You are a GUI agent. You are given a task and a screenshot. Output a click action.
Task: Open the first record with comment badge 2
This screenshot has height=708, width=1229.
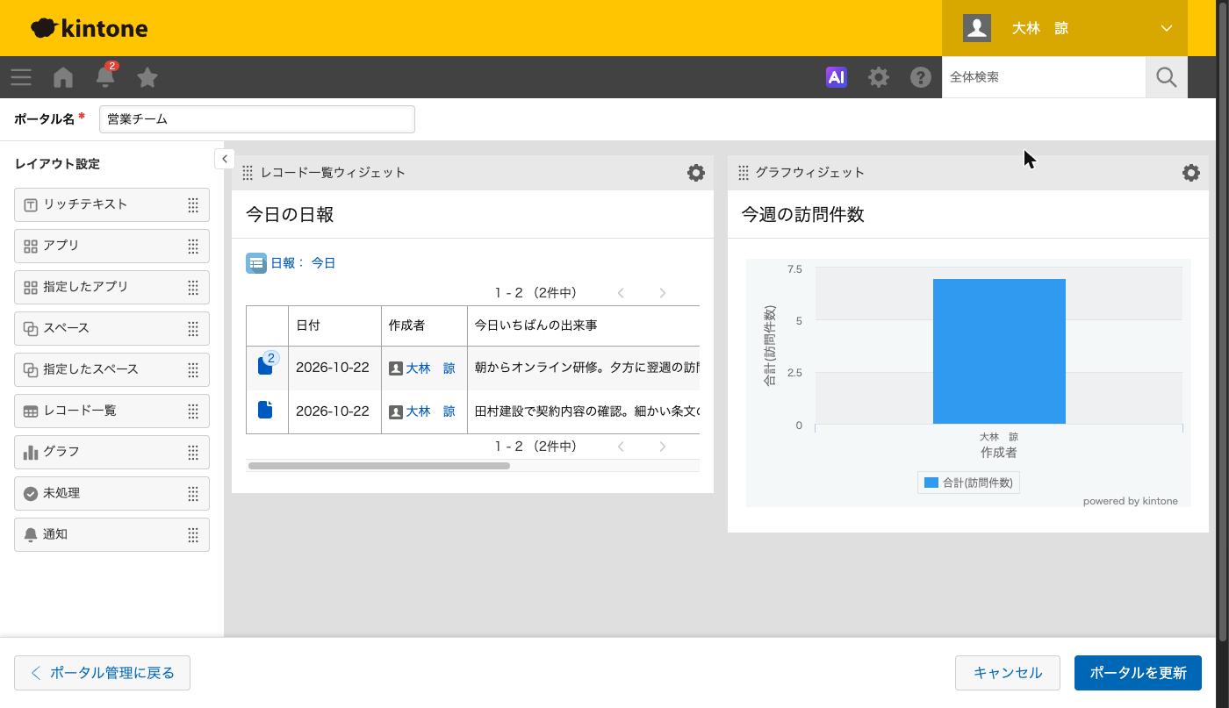point(267,366)
